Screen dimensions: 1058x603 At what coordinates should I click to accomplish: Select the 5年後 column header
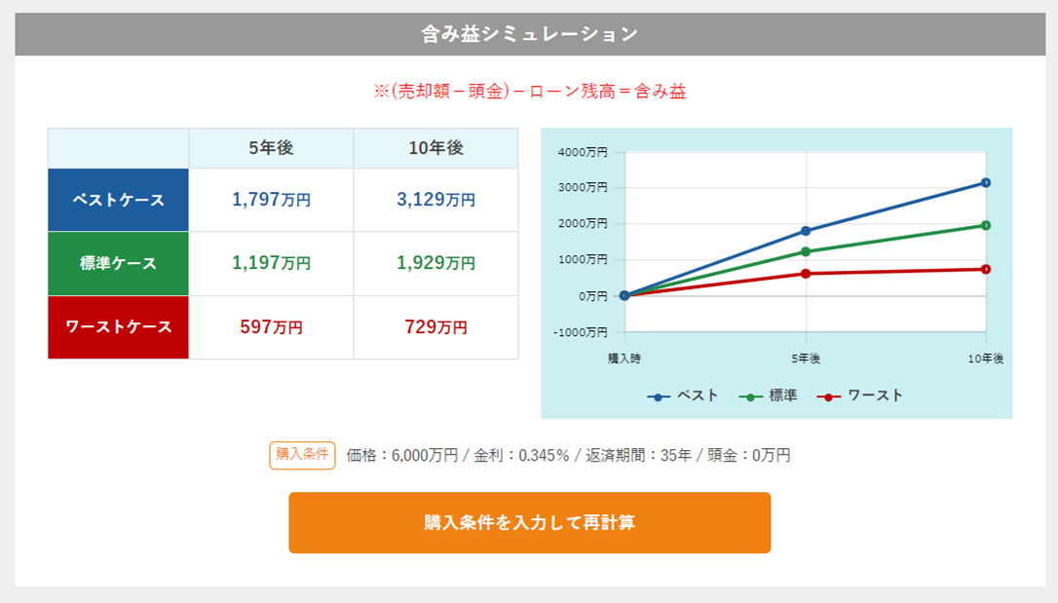271,148
